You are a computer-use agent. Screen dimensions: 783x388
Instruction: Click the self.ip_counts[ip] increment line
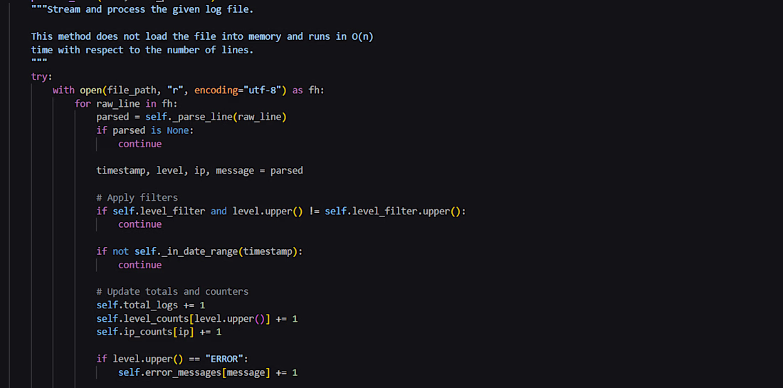(x=159, y=332)
